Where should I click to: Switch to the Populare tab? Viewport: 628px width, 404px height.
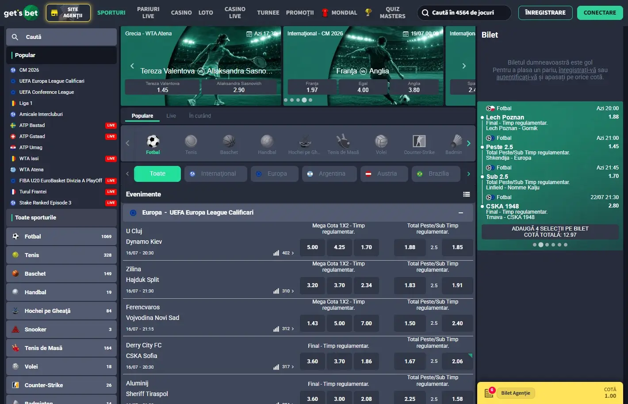(x=142, y=116)
